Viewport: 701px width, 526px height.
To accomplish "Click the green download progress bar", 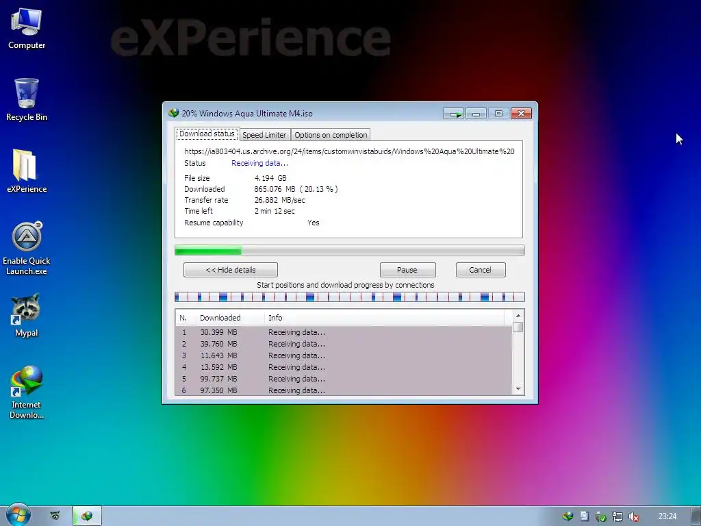I will pos(350,250).
